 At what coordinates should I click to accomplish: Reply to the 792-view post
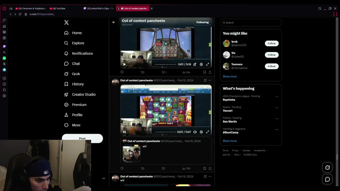tap(122, 168)
